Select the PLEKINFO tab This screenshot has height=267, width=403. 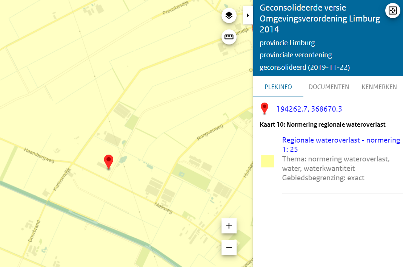coord(278,87)
